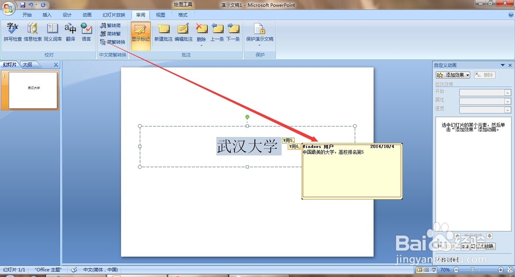Switch to the 开始 ribbon tab

click(27, 15)
